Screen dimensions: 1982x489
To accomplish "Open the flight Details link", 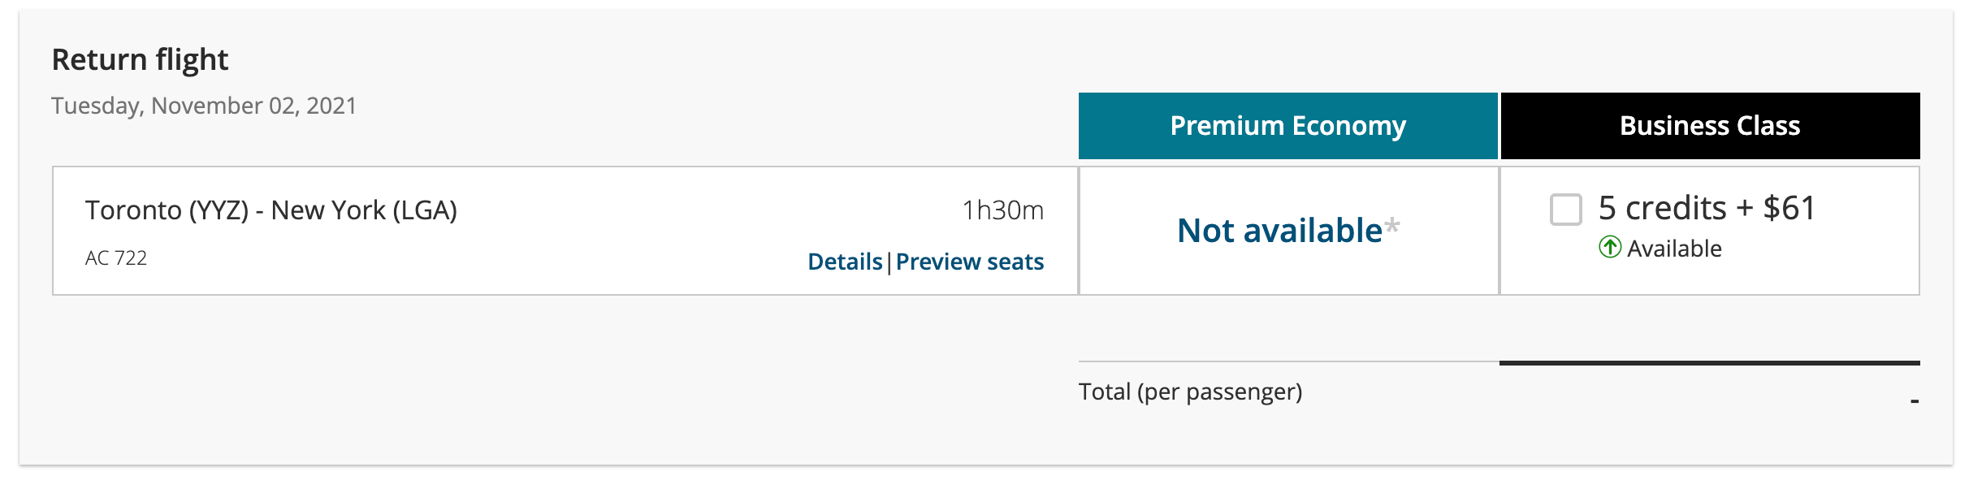I will coord(844,262).
